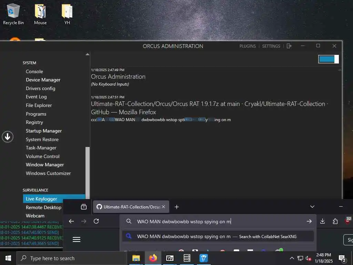Open Firefox extensions puzzle icon
Image resolution: width=353 pixels, height=265 pixels.
[335, 221]
